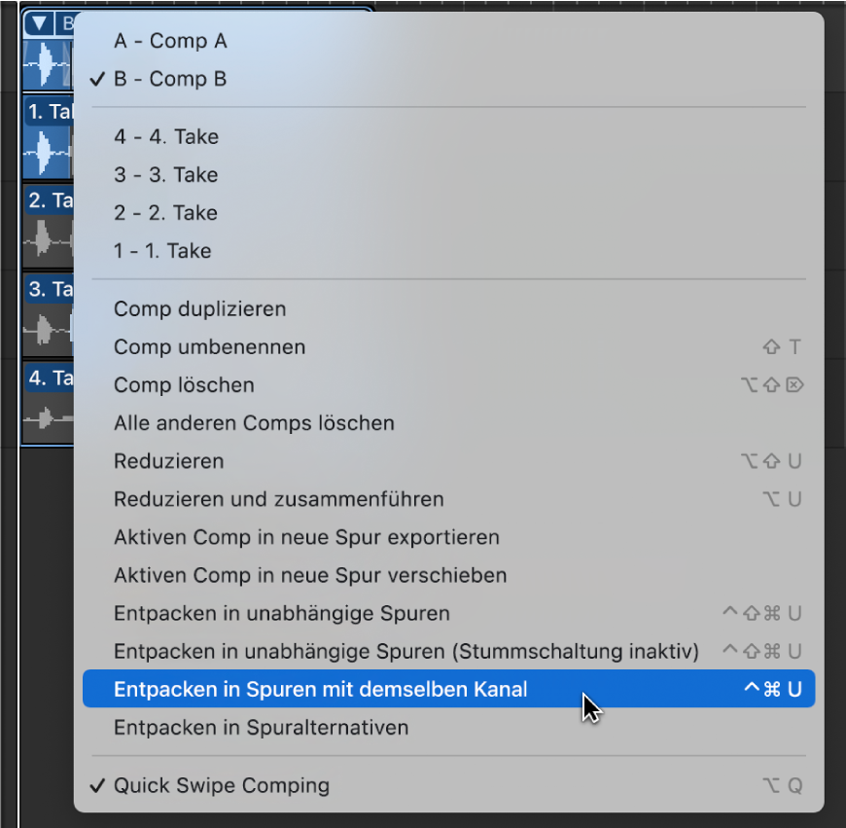The image size is (846, 828).
Task: Select "A - Comp A" from the comp list
Action: 170,41
